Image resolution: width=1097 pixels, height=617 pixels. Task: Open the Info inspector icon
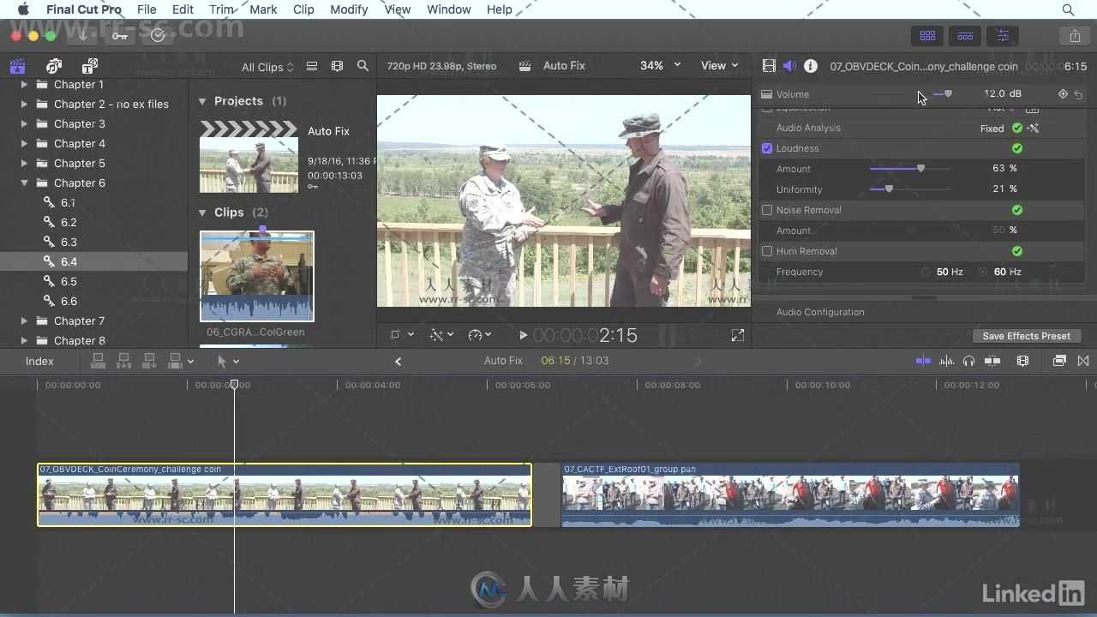pyautogui.click(x=811, y=66)
